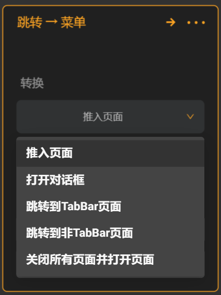
Task: Click the middle dot of the ellipsis icon
Action: 196,22
